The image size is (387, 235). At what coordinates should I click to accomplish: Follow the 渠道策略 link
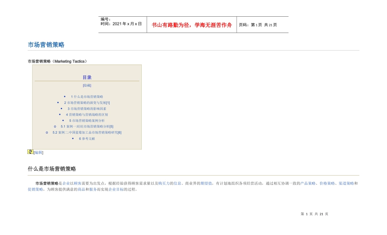tap(346, 183)
